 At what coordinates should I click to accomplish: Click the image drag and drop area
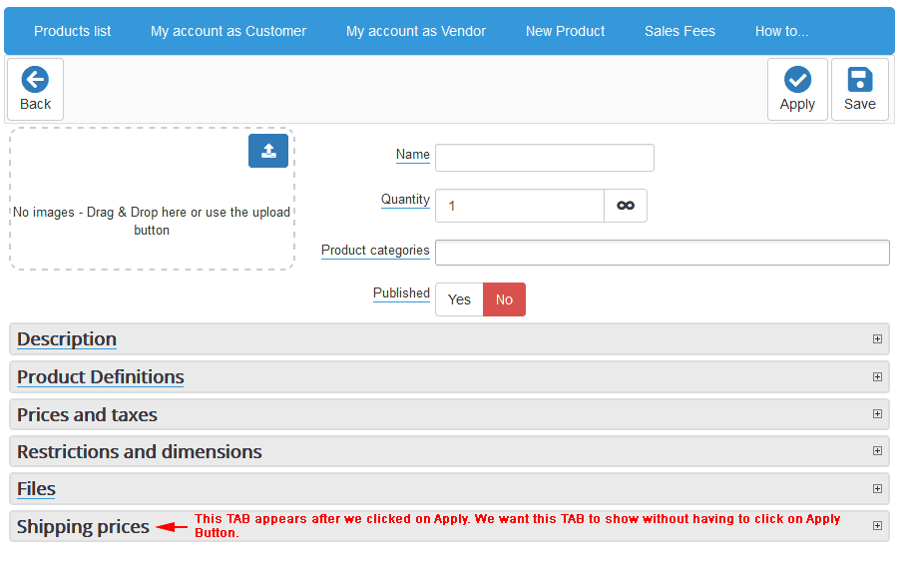coord(152,200)
